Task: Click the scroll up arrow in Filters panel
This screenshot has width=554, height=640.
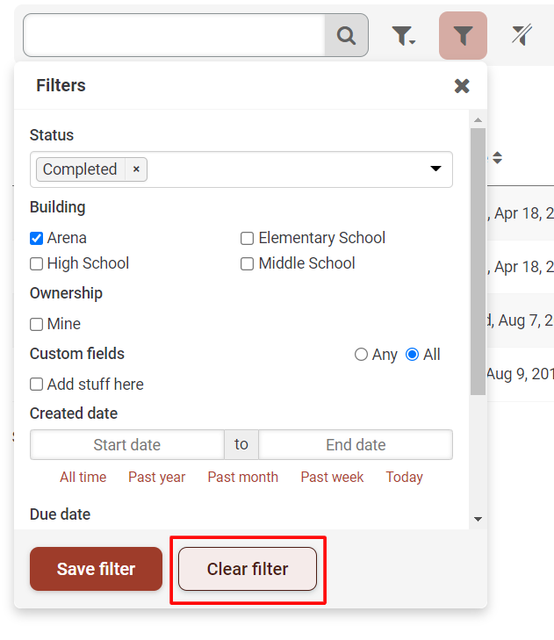Action: coord(478,120)
